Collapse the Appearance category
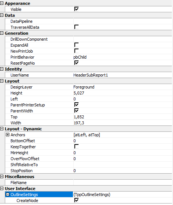The width and height of the screenshot is (173, 205). point(2,3)
